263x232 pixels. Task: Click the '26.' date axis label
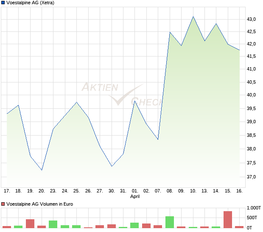coord(88,191)
